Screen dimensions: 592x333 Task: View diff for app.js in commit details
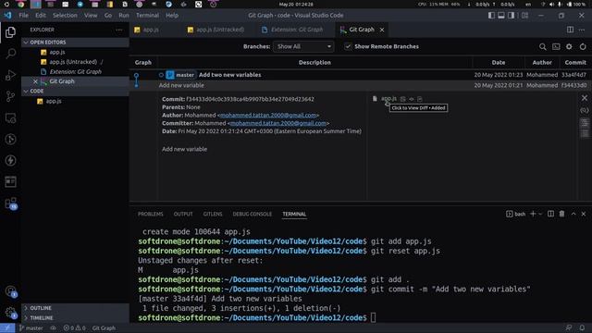(x=388, y=99)
